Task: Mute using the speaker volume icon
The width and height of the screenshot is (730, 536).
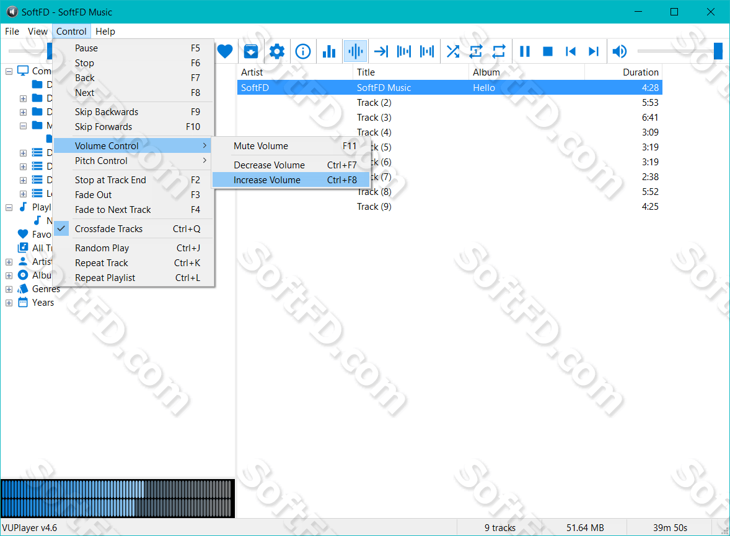Action: [x=619, y=51]
